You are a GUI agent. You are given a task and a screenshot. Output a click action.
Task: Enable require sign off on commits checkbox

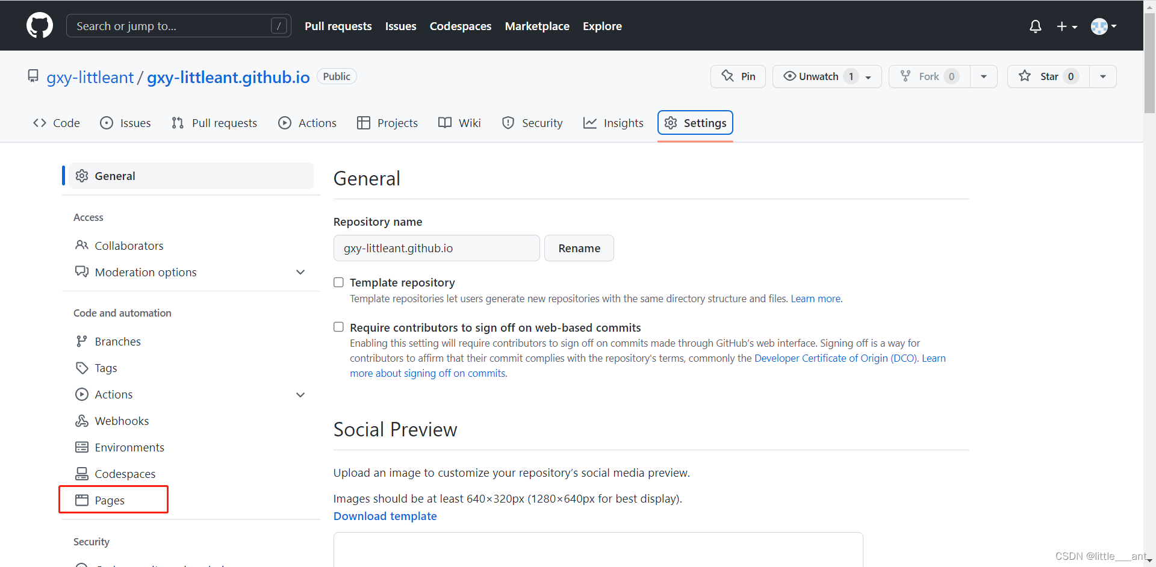(x=339, y=327)
